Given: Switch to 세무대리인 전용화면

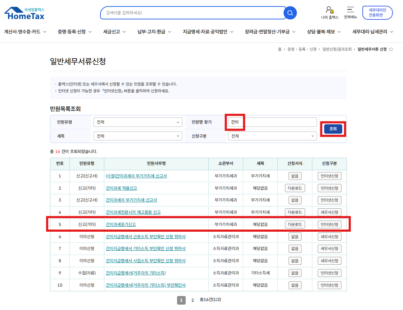Looking at the screenshot, I should 377,13.
